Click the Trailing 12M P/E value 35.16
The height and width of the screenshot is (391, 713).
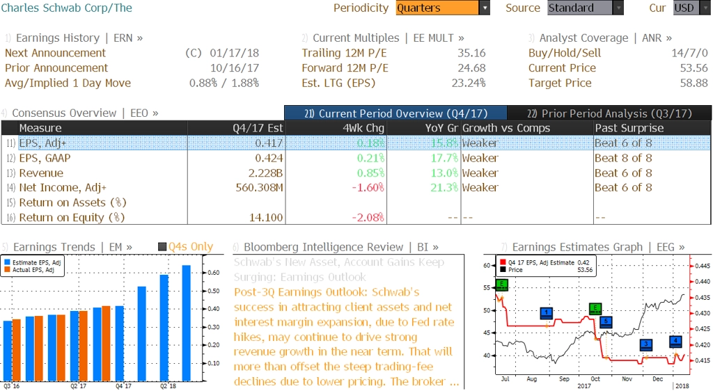point(471,53)
